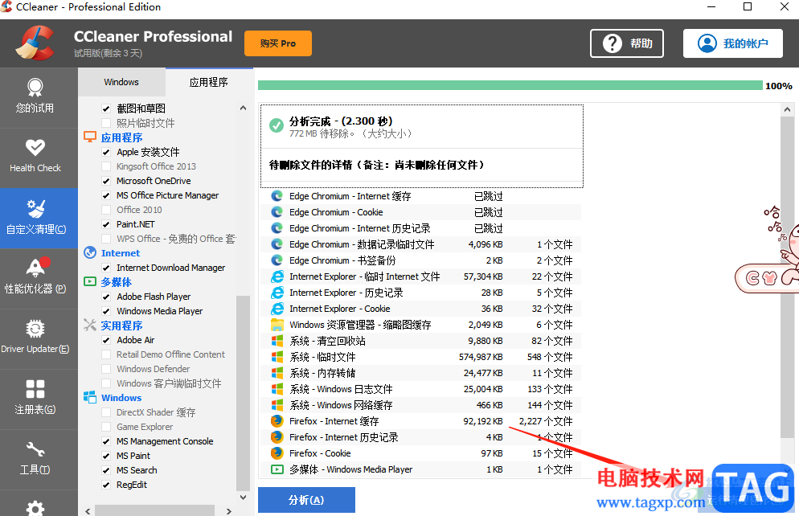
Task: Click the 分析 analyze button
Action: (x=306, y=500)
